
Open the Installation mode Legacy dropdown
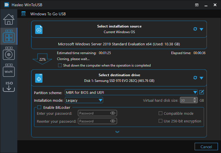click(x=84, y=100)
